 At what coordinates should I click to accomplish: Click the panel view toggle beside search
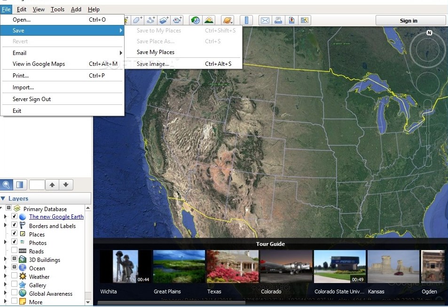click(20, 185)
